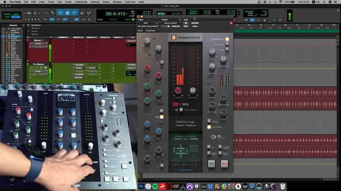Screen dimensions: 341x191
Task: Open Photoshop from the dock
Action: coord(141,186)
